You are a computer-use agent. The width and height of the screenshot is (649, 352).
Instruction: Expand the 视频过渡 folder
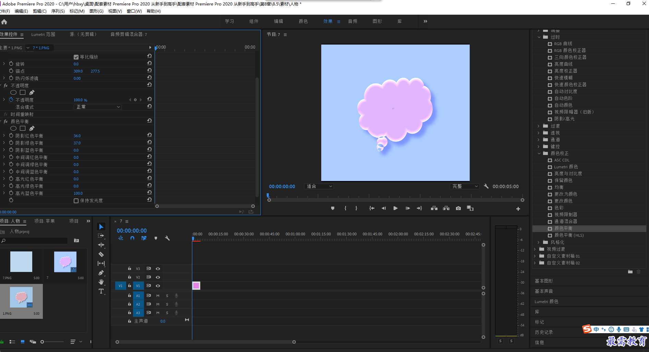pos(535,249)
